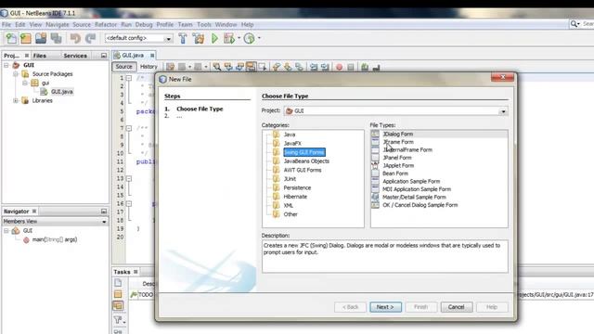Select MDI Application Sample Form
Screen dimensions: 594x334
point(417,189)
